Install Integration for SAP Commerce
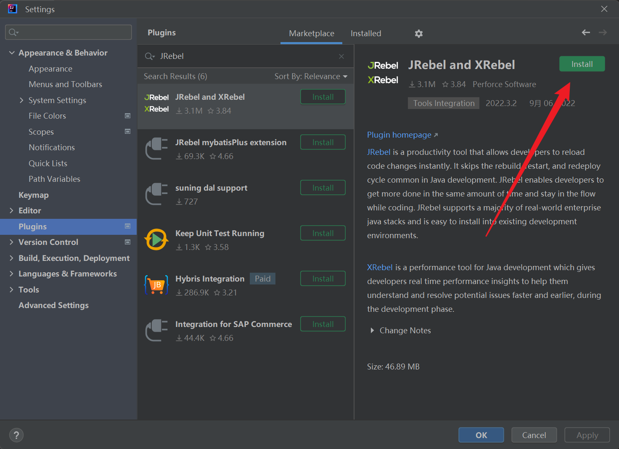619x449 pixels. click(323, 324)
